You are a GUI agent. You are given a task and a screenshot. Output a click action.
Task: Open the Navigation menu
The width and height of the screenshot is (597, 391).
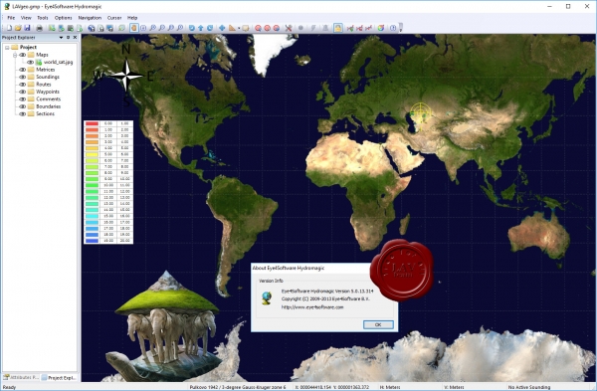tap(90, 18)
